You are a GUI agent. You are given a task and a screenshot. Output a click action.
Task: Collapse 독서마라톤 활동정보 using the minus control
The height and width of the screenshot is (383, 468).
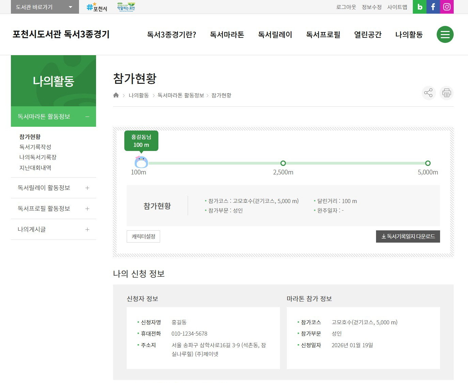(x=87, y=116)
